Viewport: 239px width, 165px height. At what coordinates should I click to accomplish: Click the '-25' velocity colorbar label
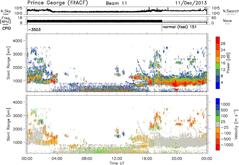[225, 127]
